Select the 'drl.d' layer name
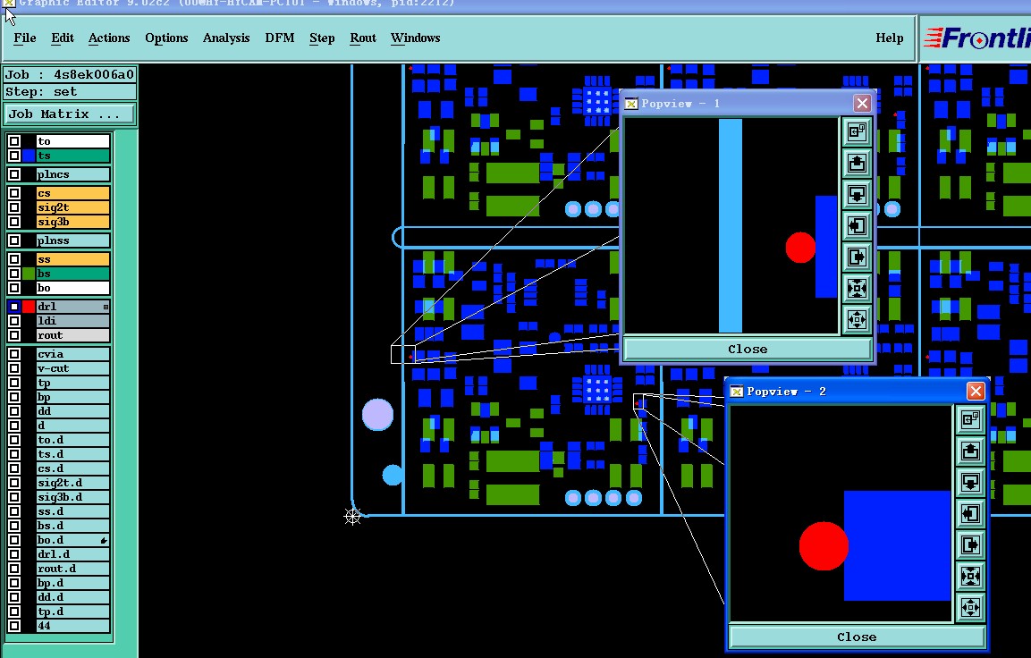Screen dimensions: 1031x658 point(73,554)
